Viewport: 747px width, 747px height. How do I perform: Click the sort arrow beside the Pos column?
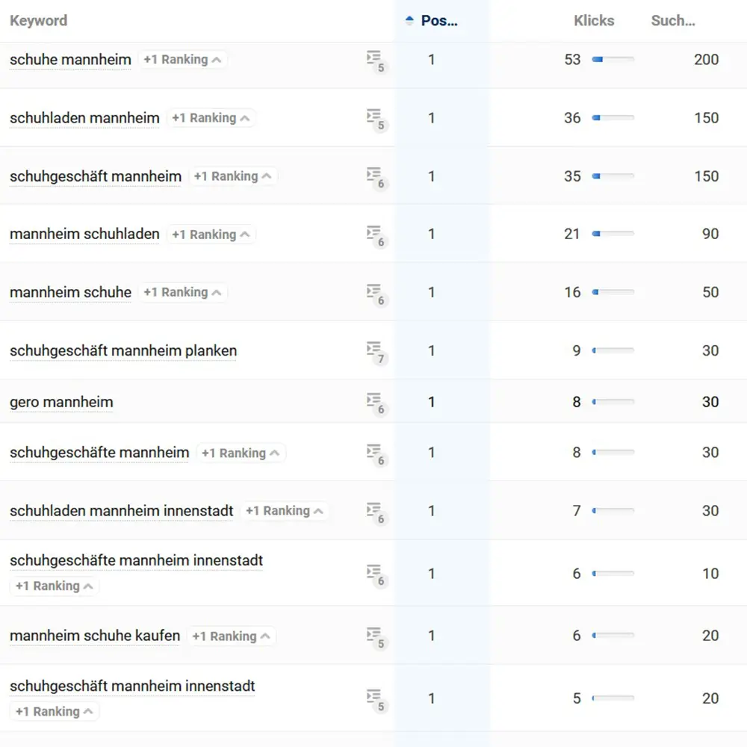(408, 20)
